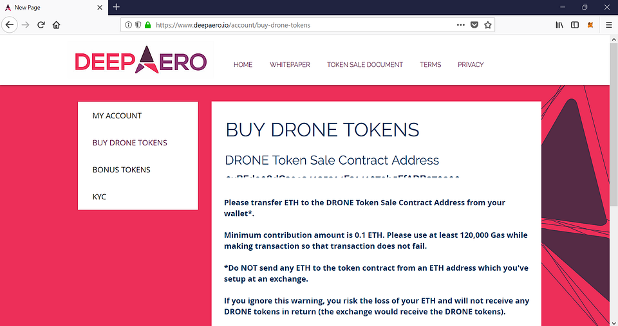Save page to Pocket
This screenshot has height=326, width=618.
474,25
